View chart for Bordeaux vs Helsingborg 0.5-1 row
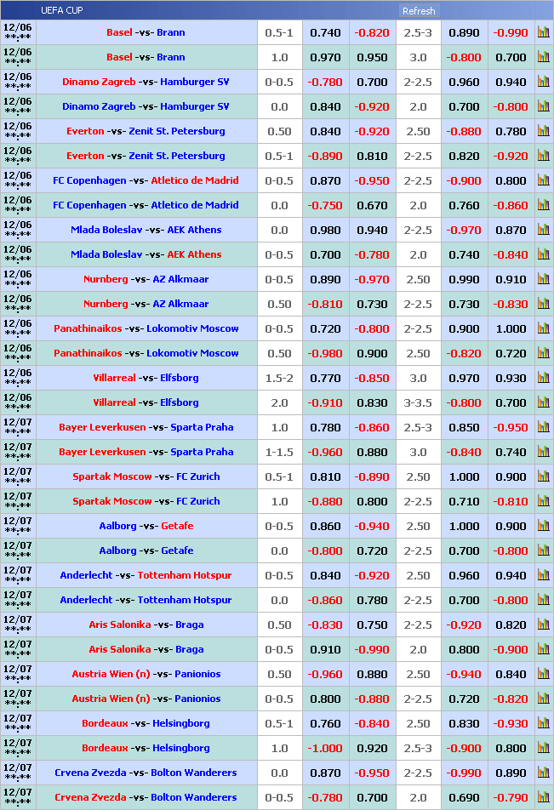Screen dimensions: 554x810 click(543, 723)
